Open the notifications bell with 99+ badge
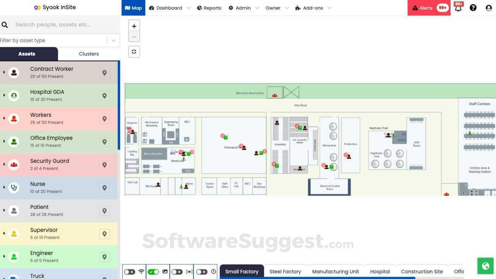This screenshot has height=279, width=496. click(458, 8)
